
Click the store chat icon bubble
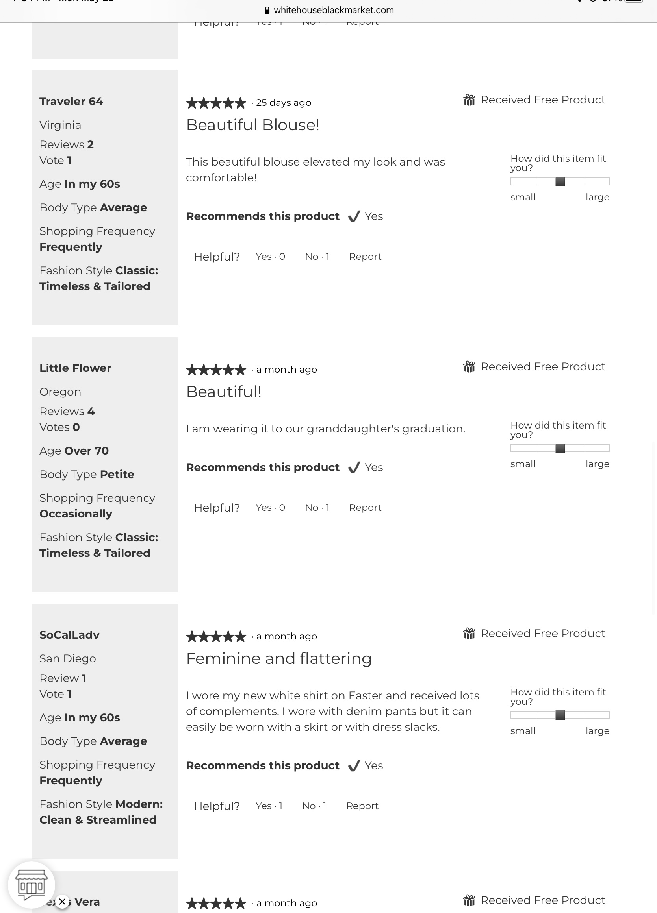tap(32, 885)
